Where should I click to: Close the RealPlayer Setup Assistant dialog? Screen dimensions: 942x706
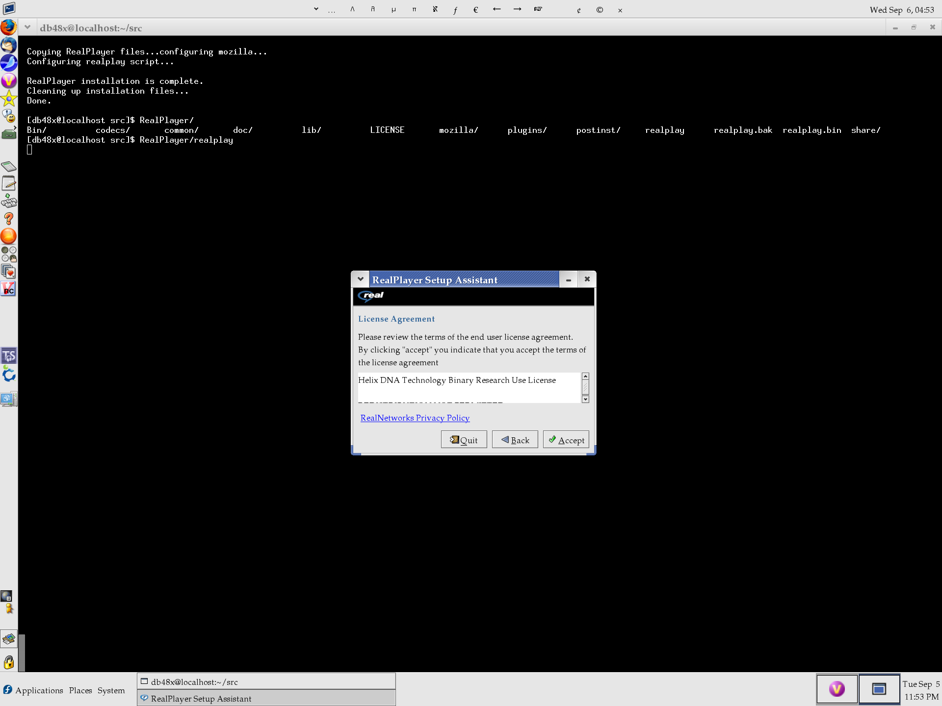(587, 279)
